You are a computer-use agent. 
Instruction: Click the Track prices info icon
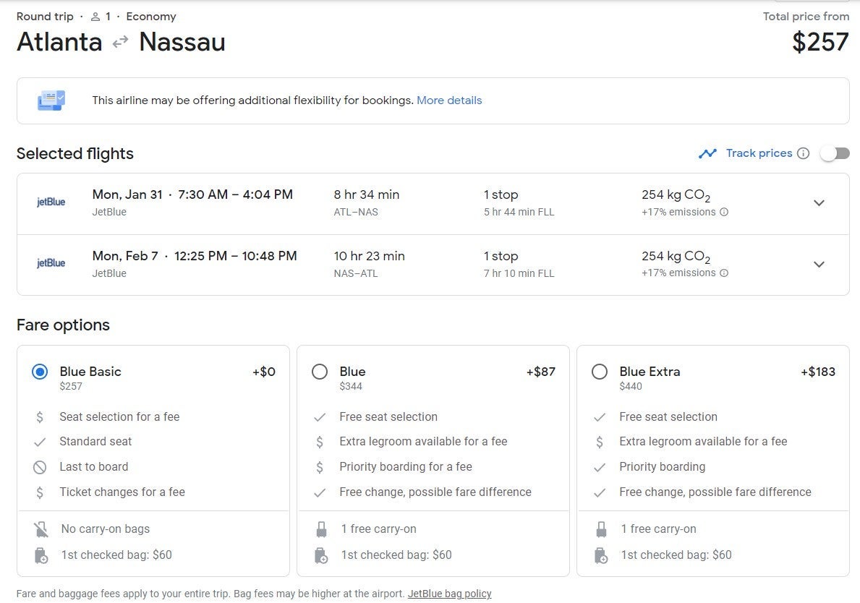coord(803,153)
